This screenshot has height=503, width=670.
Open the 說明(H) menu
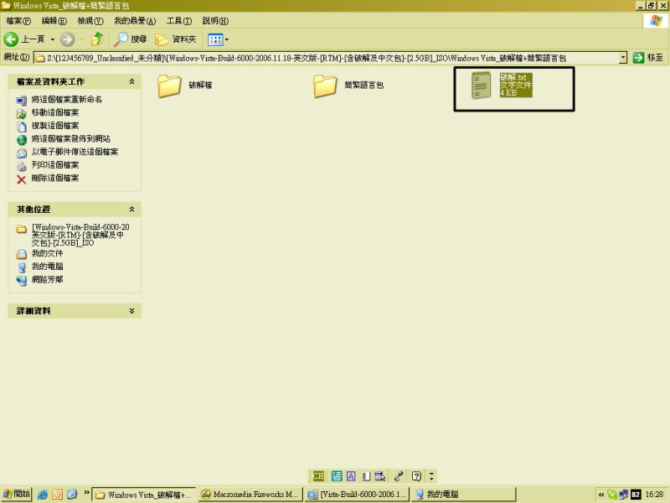(x=215, y=20)
